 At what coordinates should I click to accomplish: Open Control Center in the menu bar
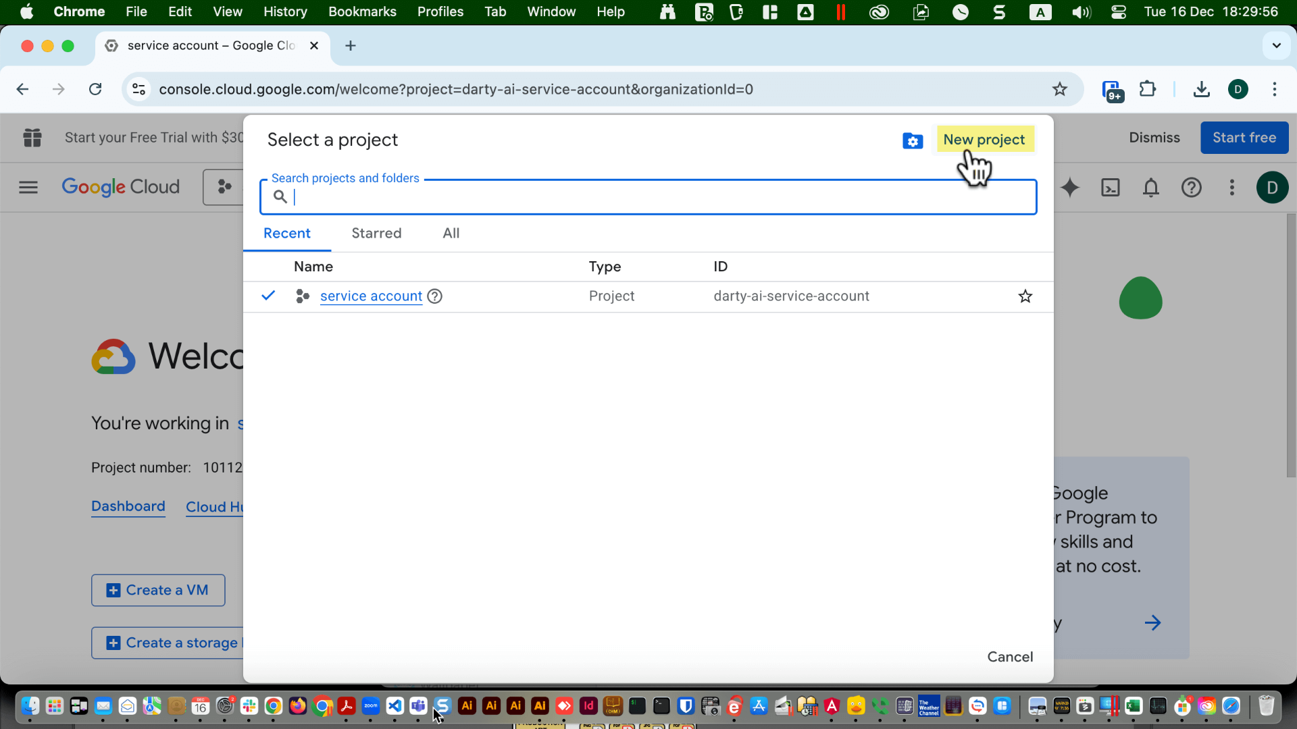click(x=1118, y=11)
